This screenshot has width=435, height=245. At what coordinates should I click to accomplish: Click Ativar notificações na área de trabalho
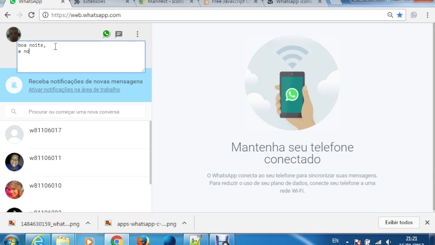(x=74, y=89)
